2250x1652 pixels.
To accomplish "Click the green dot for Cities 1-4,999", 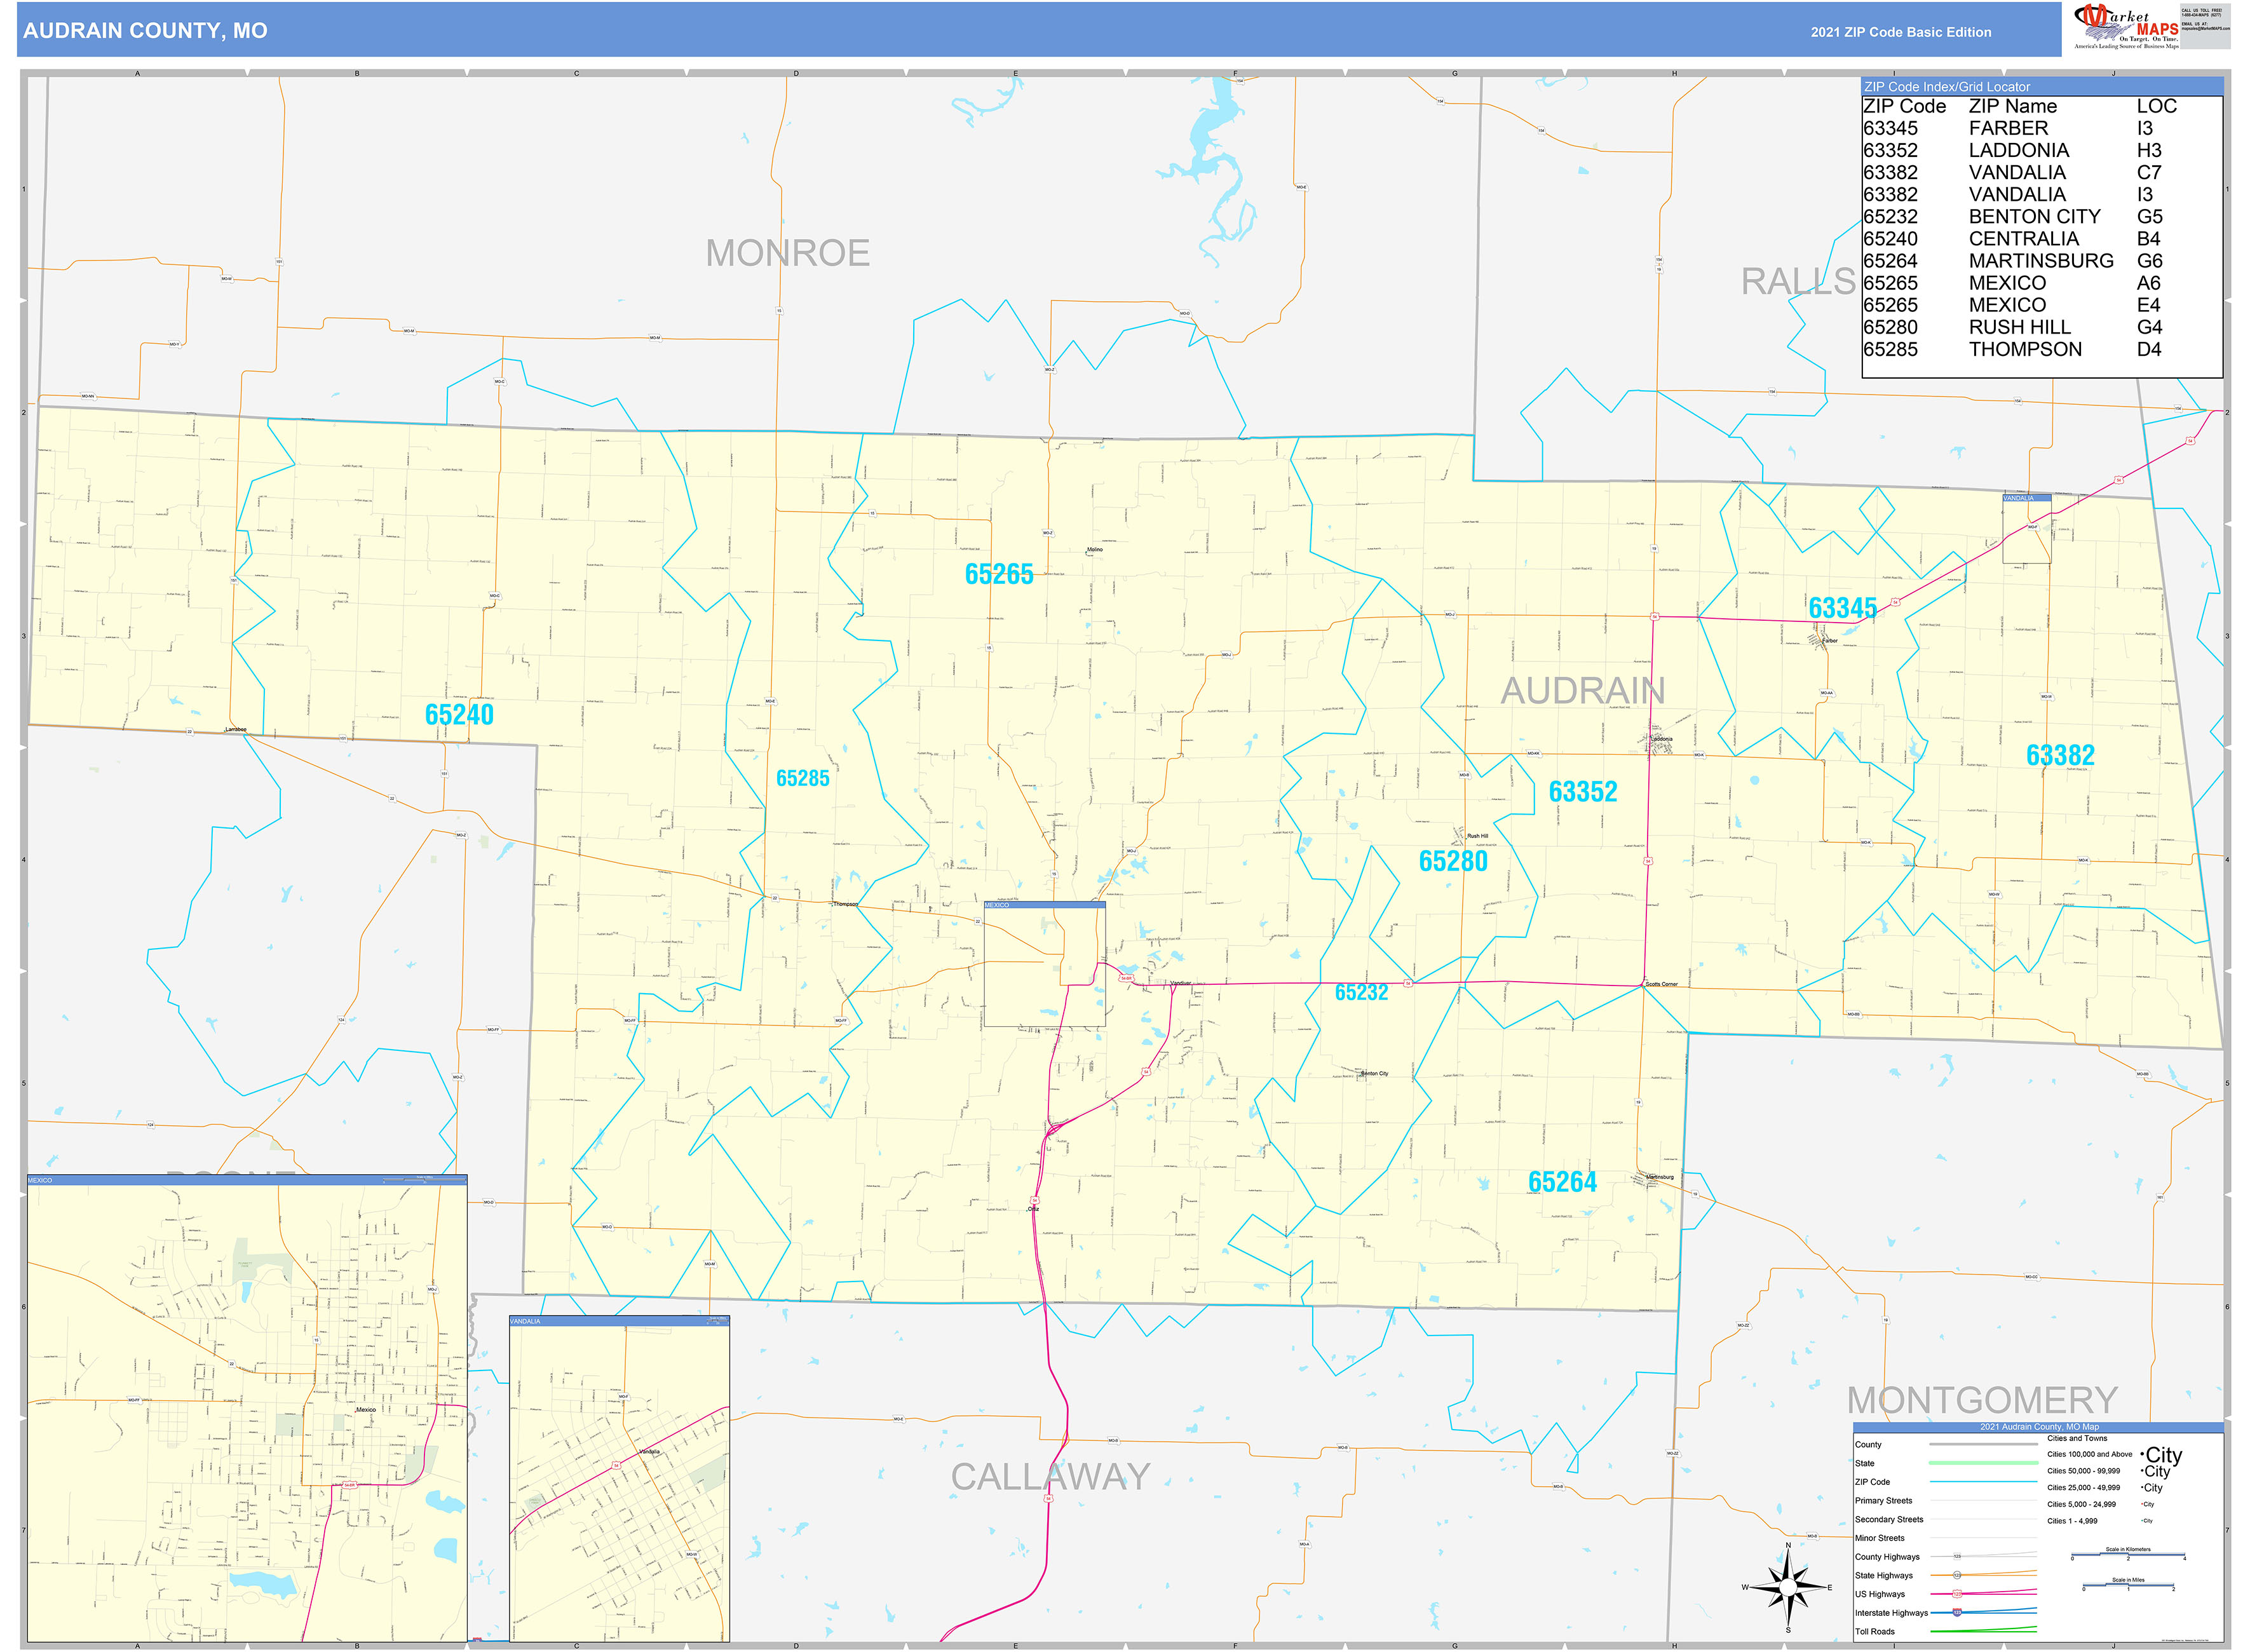I will 2141,1521.
